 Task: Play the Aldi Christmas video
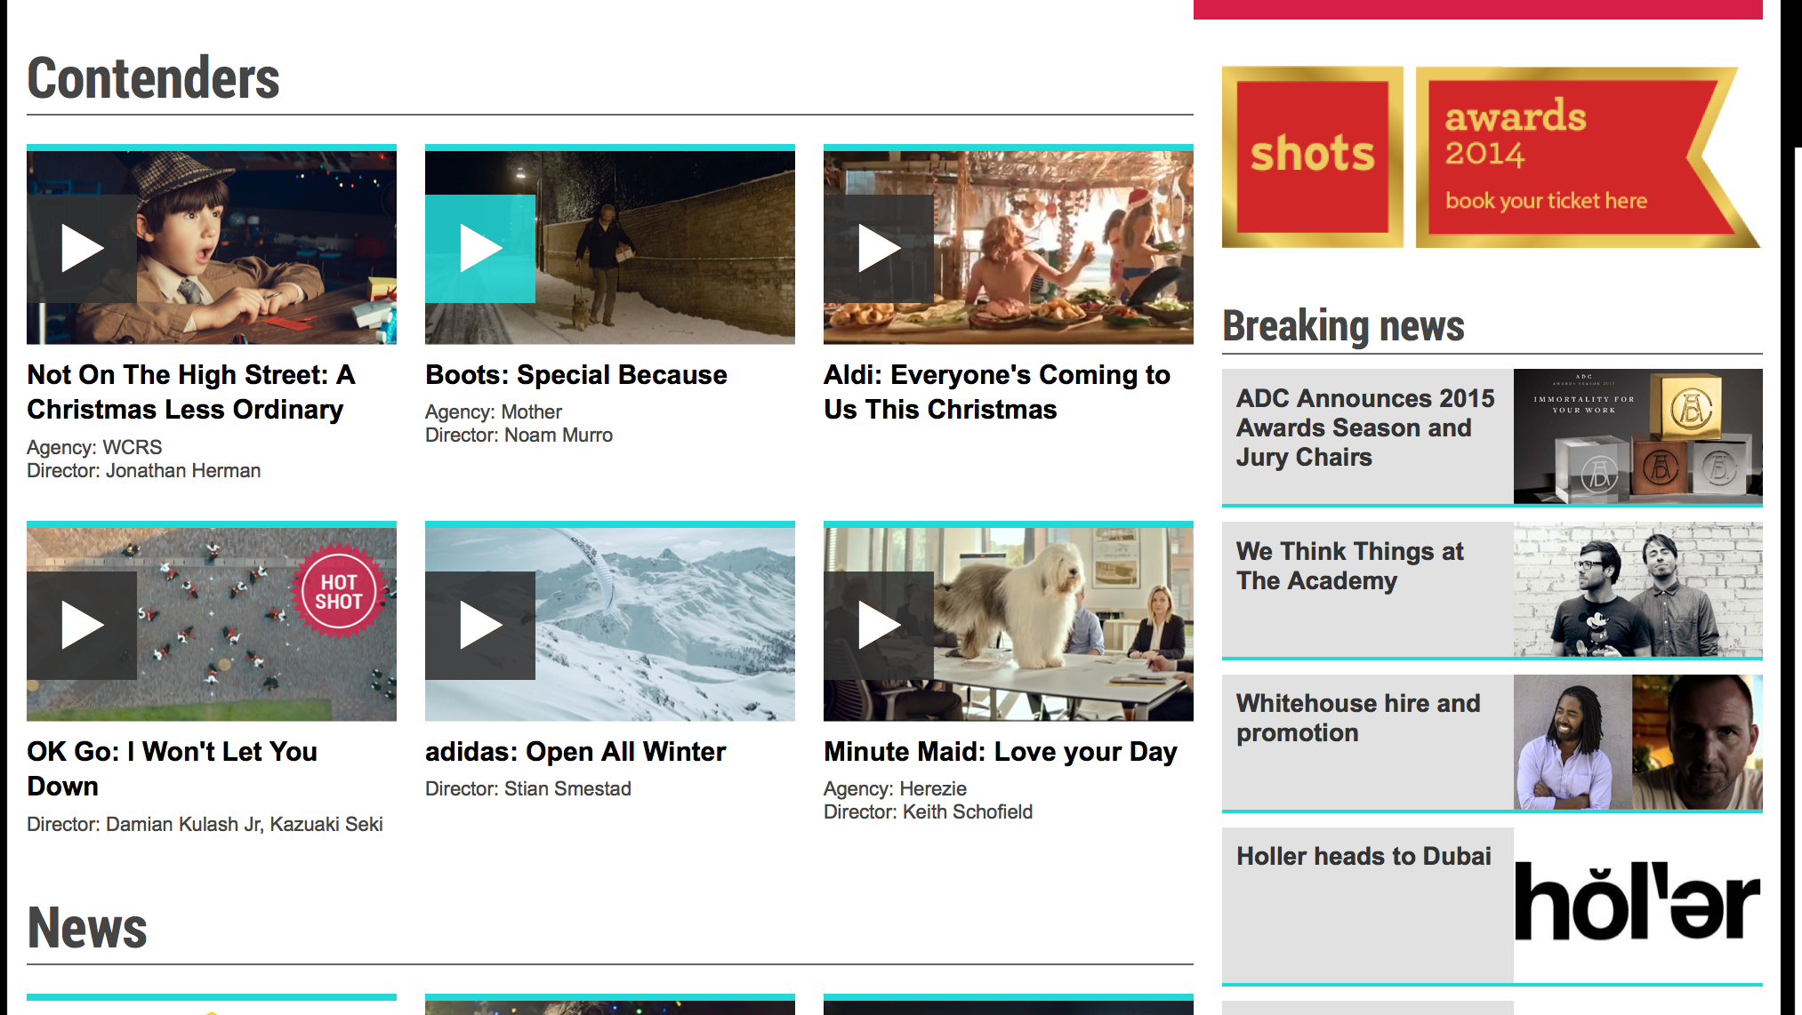coord(879,249)
